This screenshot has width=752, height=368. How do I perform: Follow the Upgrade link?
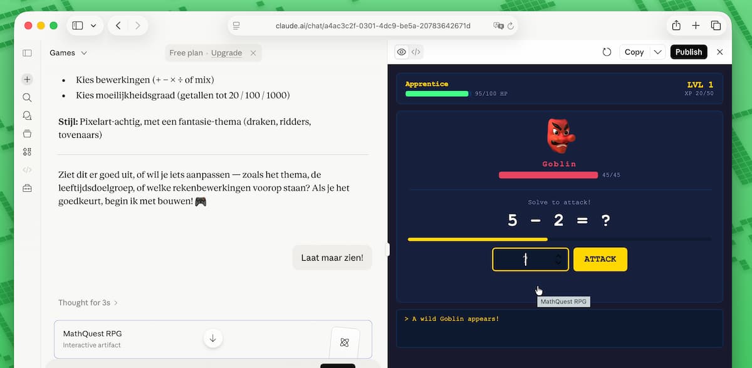click(226, 53)
